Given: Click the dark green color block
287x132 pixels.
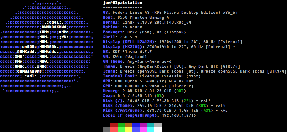Looking at the screenshot, I should point(121,125).
